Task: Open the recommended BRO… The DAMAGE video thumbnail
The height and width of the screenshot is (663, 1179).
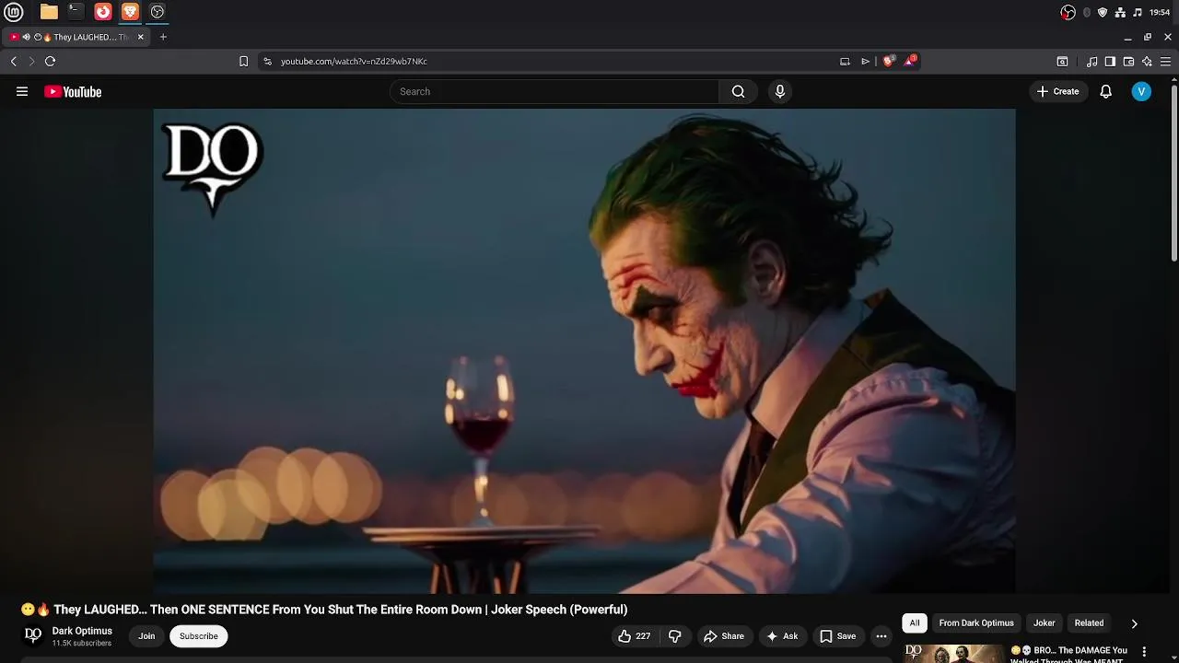Action: (x=953, y=653)
